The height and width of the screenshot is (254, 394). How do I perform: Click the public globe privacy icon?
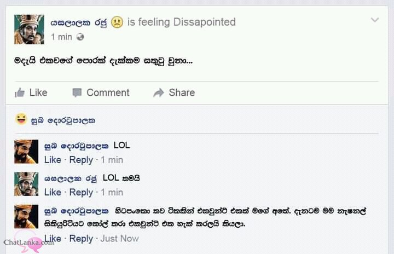tap(80, 37)
